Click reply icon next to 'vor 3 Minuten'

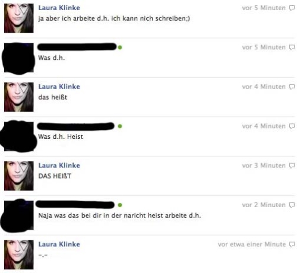(x=292, y=166)
